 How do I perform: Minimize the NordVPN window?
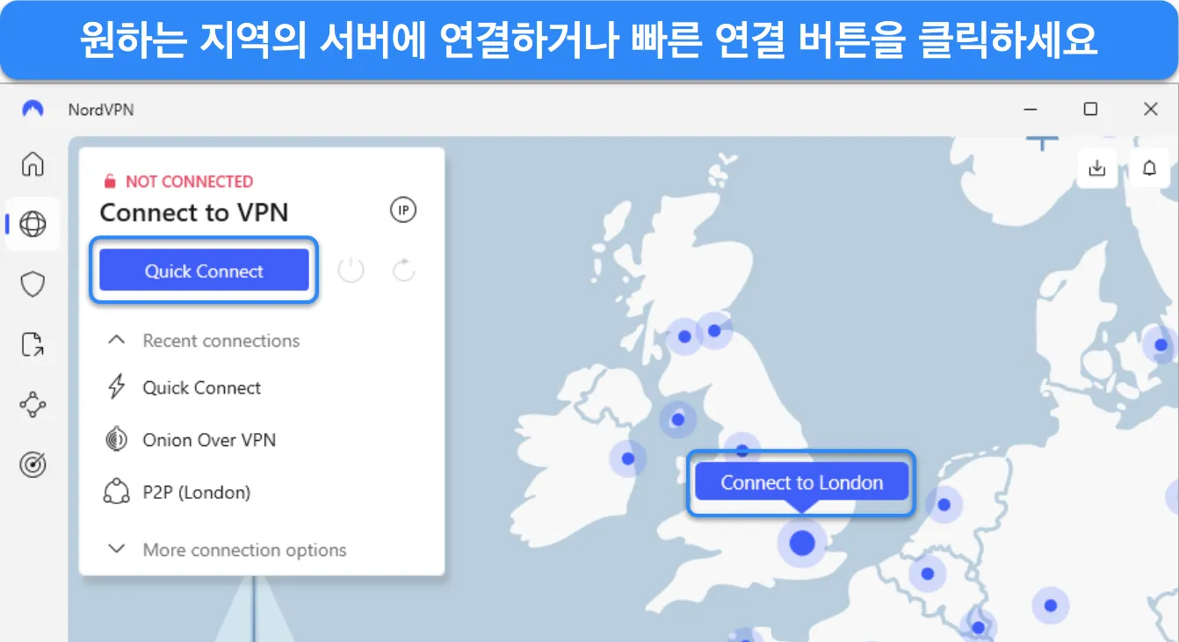[x=1031, y=109]
